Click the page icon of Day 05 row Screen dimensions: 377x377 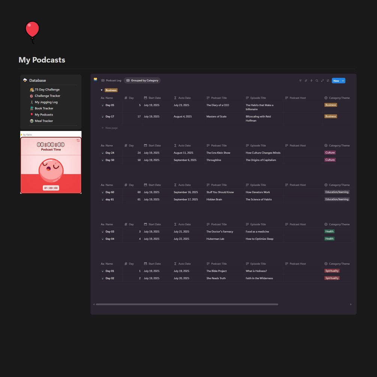pos(103,105)
